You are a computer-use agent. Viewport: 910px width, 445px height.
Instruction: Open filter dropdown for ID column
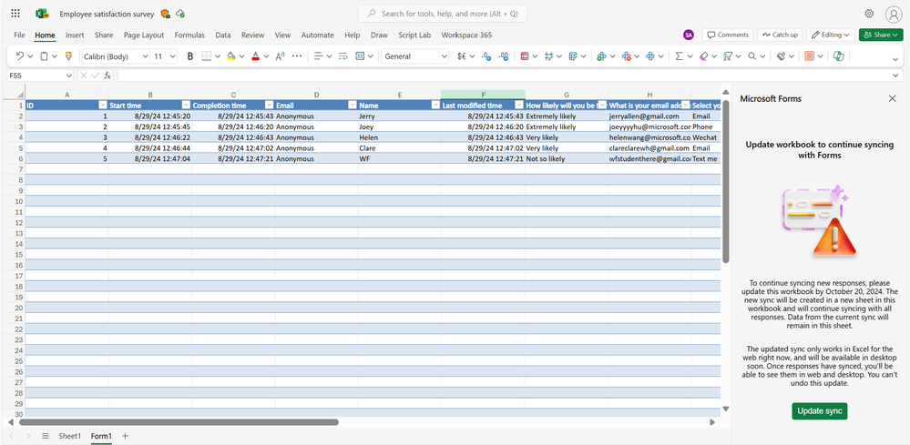pos(103,105)
